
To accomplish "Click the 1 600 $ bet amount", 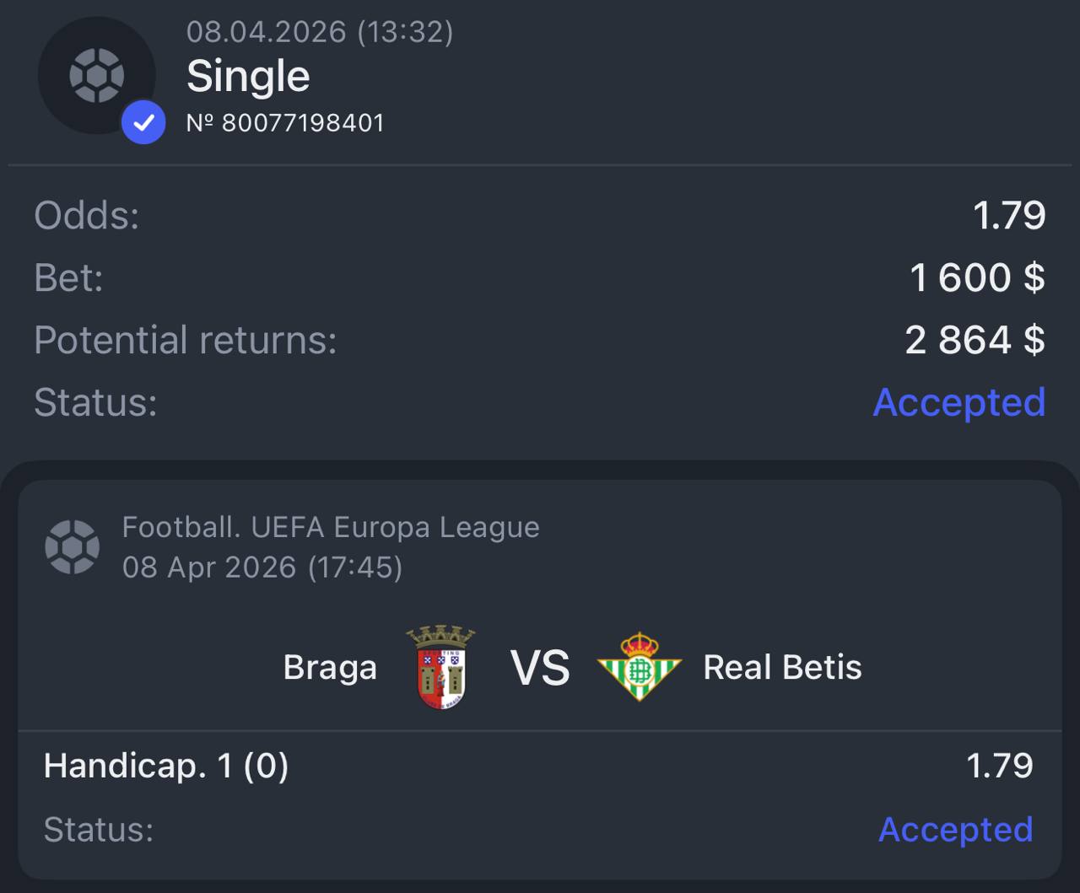I will point(978,277).
